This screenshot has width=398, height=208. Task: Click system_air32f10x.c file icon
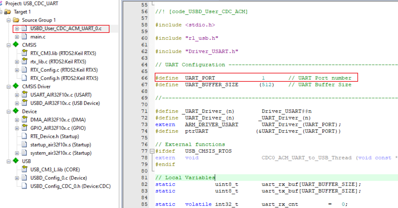tap(24, 153)
